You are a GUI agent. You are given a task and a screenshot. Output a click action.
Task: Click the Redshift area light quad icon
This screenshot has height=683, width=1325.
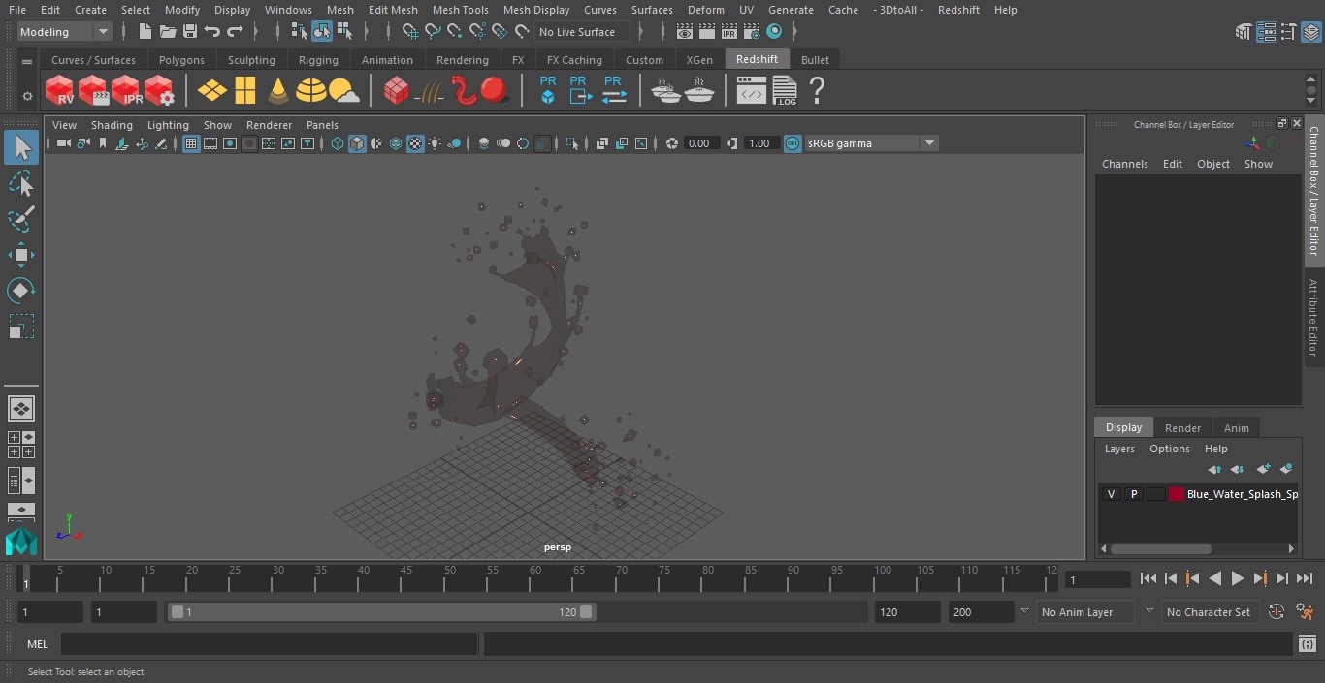point(212,91)
